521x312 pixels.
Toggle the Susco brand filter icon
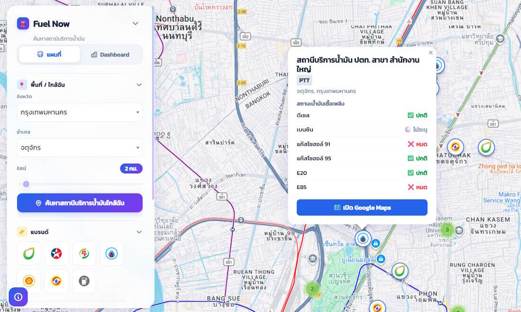click(56, 281)
